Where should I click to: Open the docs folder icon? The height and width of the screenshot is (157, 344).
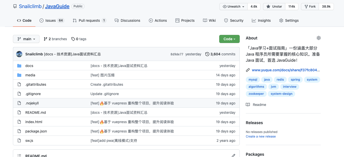point(19,65)
